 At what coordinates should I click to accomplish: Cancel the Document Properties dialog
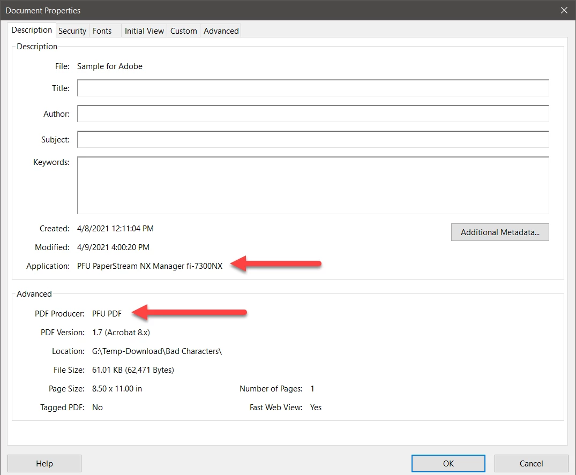point(531,463)
